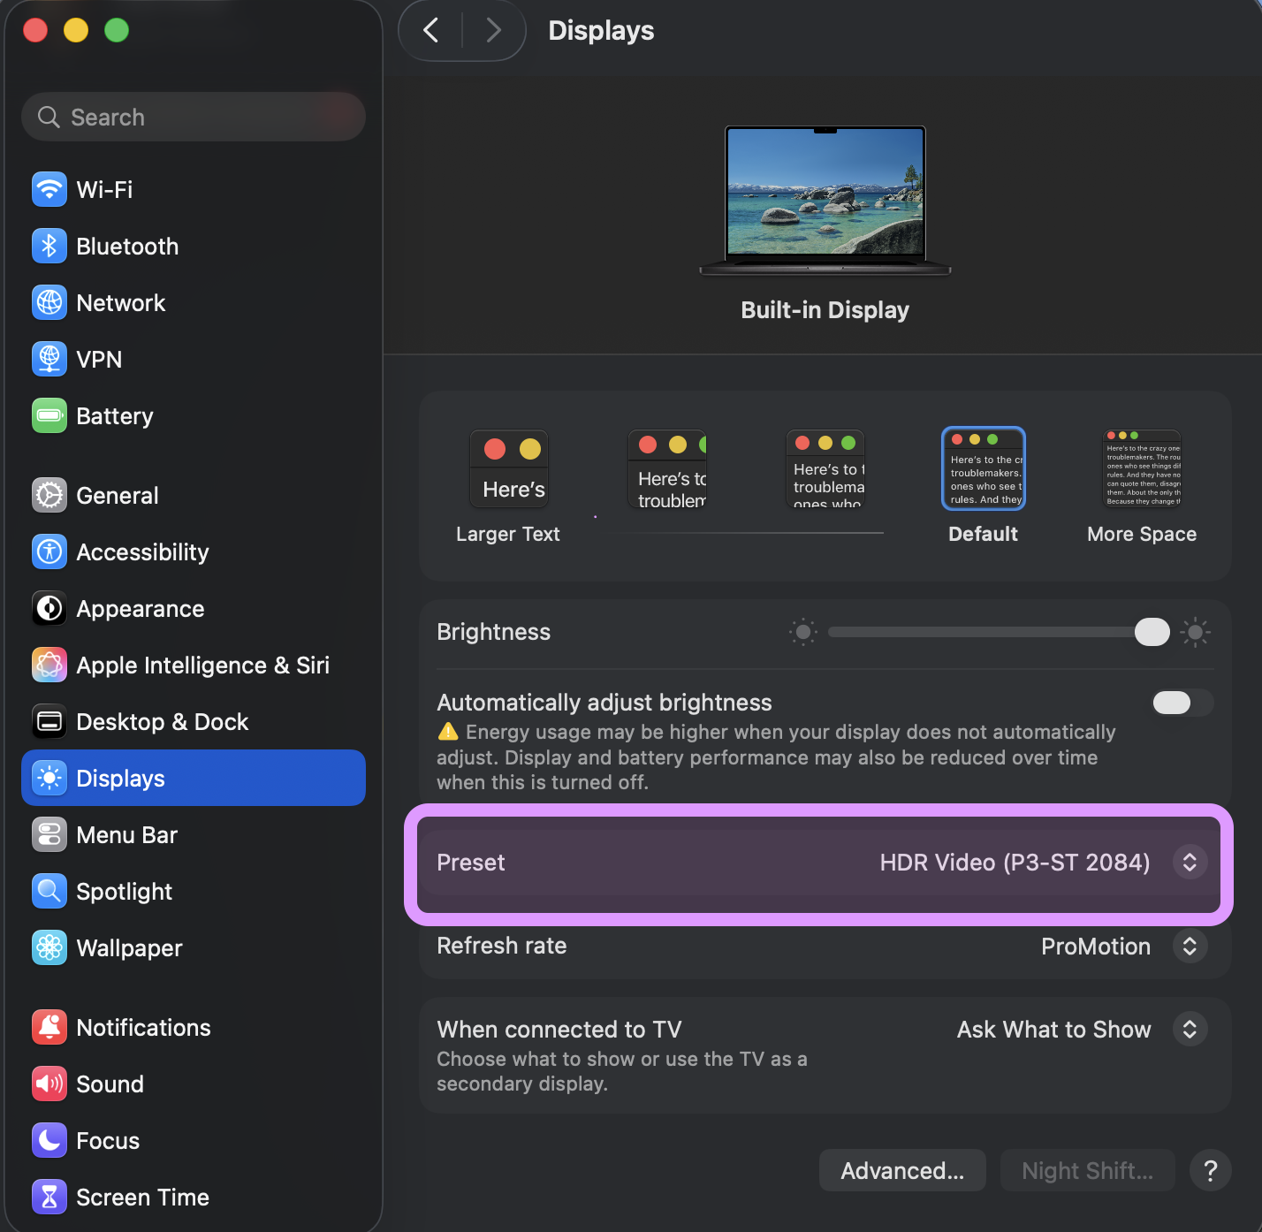This screenshot has width=1262, height=1232.
Task: Go forward with the right chevron
Action: point(494,30)
